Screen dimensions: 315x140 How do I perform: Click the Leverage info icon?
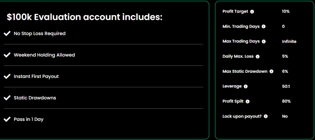(245, 87)
